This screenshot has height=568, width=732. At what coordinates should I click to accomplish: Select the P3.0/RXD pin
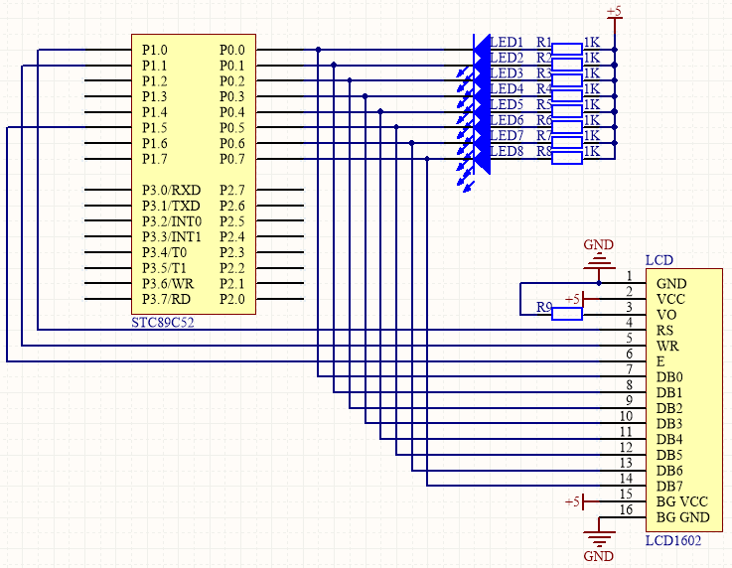click(x=171, y=190)
